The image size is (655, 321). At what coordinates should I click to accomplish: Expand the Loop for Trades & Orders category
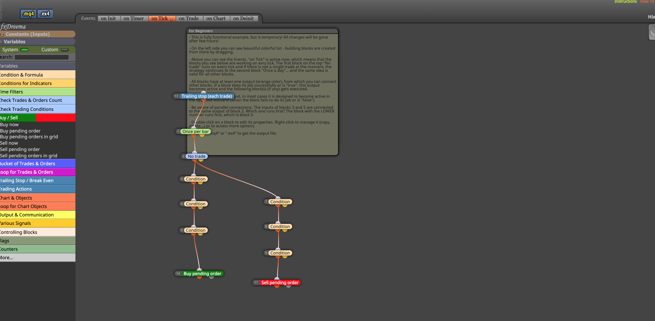[37, 172]
